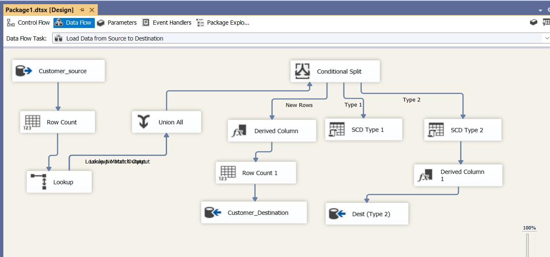Select the Conditional Split component icon
The image size is (550, 257).
302,71
